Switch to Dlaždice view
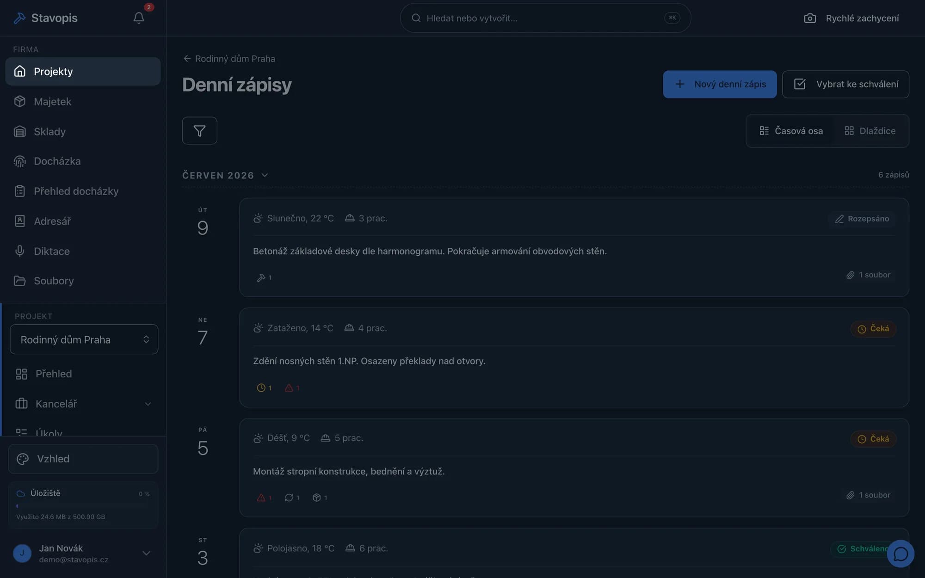This screenshot has width=925, height=578. coord(870,131)
